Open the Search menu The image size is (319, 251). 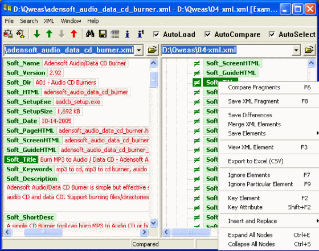tap(28, 21)
